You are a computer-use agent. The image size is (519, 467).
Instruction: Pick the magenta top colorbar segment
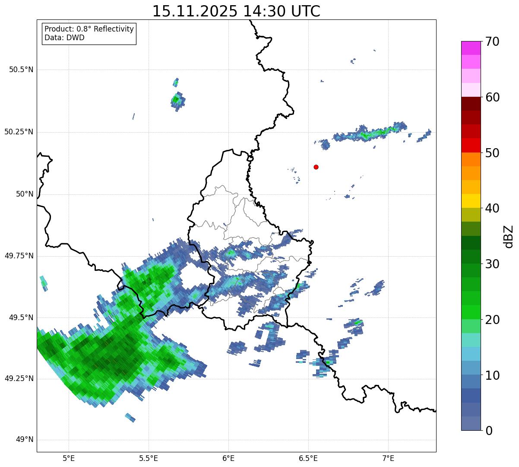pos(471,48)
